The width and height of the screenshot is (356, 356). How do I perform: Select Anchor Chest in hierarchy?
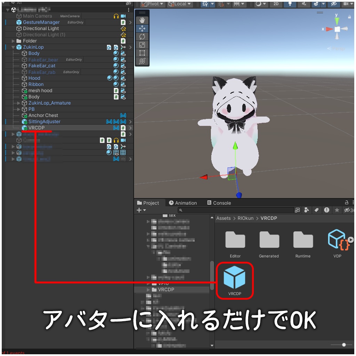coord(43,115)
